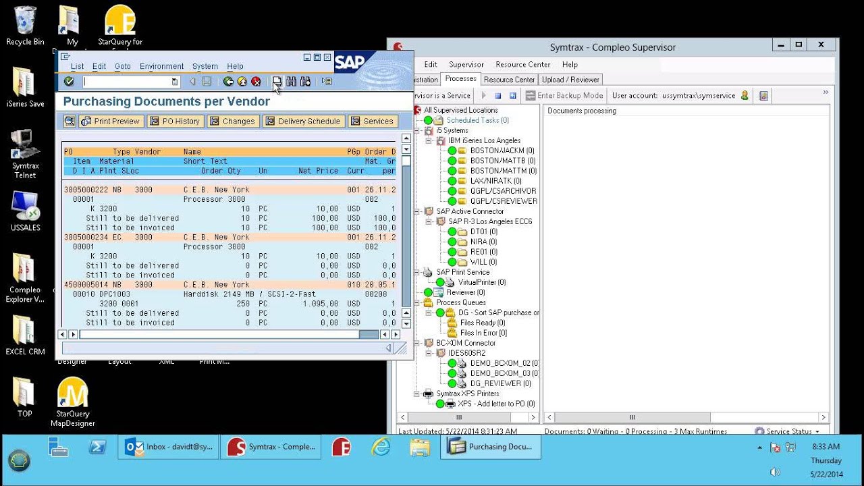Open the SAP window control menu icon
864x486 pixels.
tap(65, 57)
